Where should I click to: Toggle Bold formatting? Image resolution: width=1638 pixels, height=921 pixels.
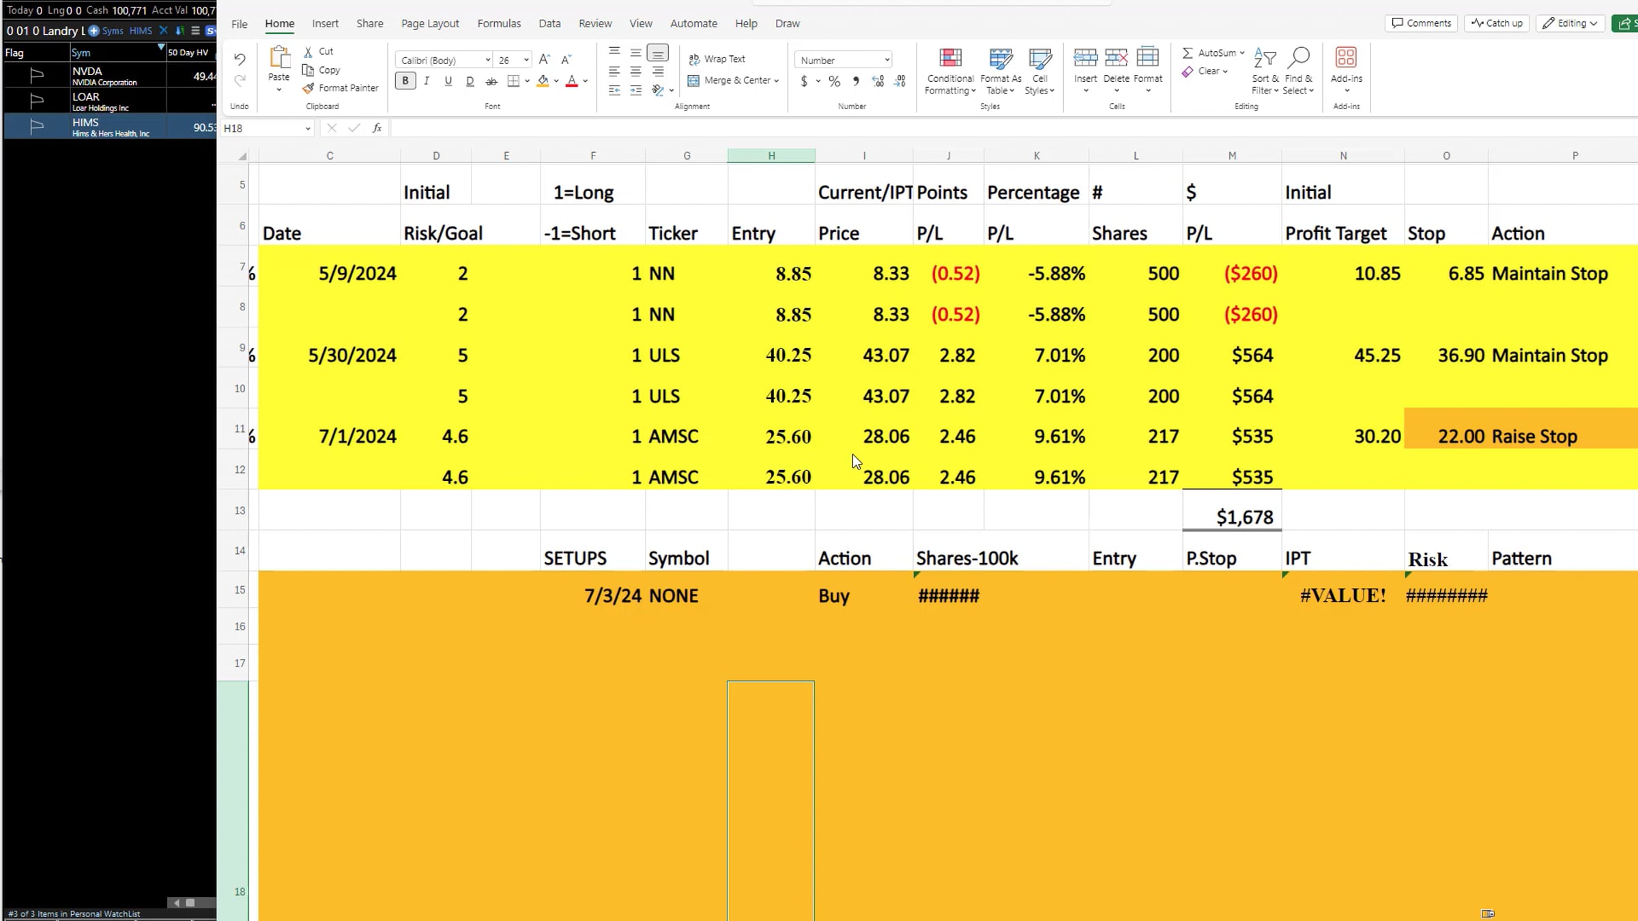coord(405,81)
